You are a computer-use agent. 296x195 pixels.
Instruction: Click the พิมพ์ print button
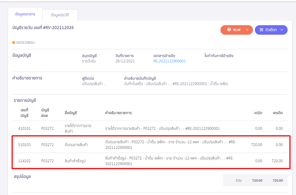(236, 30)
